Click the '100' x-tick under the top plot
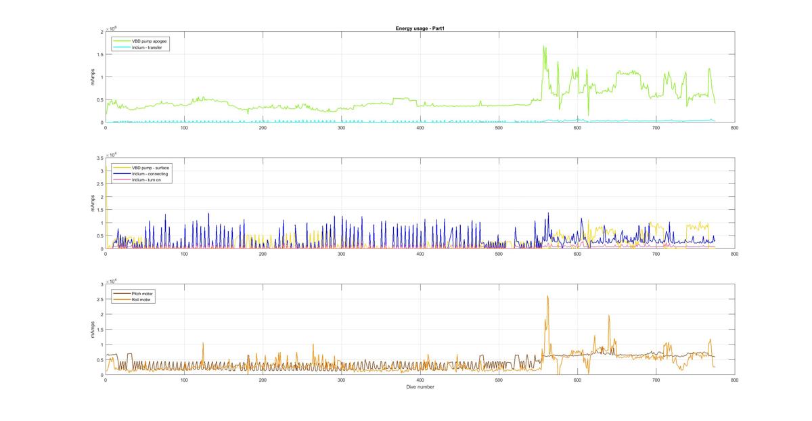Image resolution: width=812 pixels, height=421 pixels. tap(184, 127)
